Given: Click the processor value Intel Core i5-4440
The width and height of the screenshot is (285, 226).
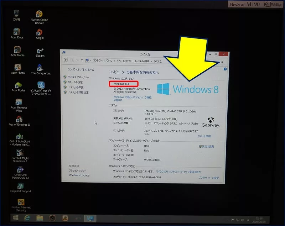Looking at the screenshot, I should point(170,112).
